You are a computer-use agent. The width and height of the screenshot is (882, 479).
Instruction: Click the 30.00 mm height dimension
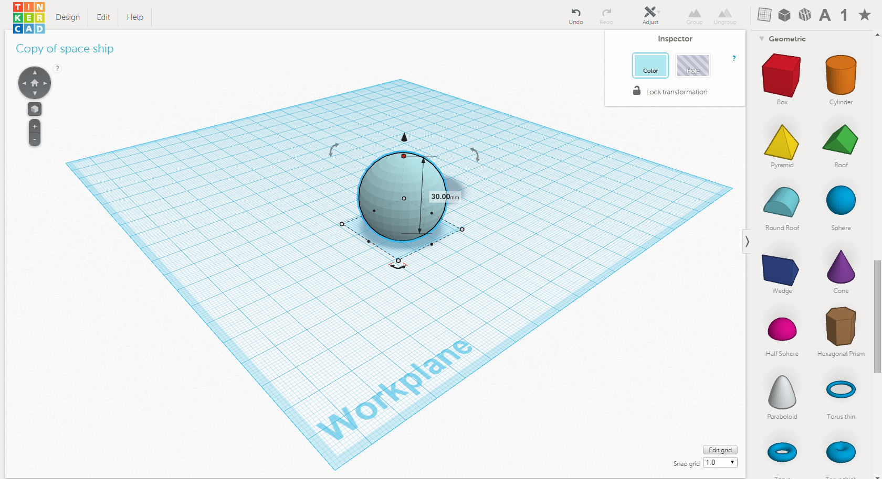[445, 197]
